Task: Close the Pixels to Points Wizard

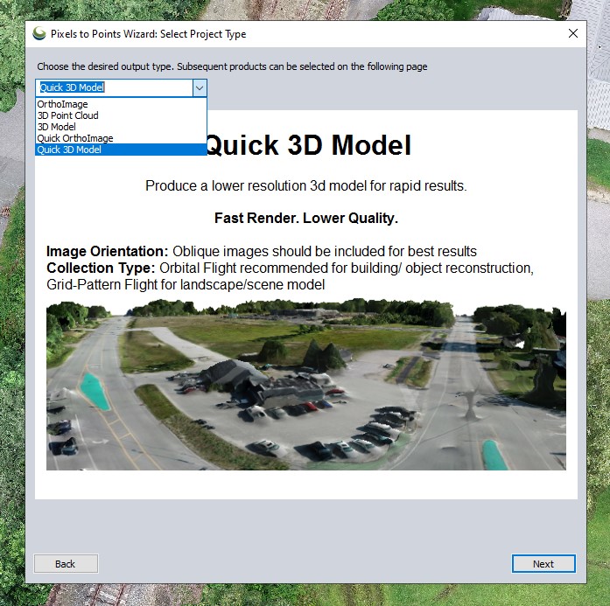Action: tap(572, 34)
